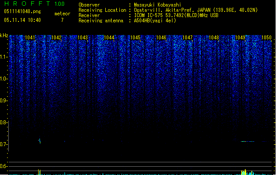Click the 1.0 kHz frequency axis label
Screen dimensions: 276x175
[4, 79]
